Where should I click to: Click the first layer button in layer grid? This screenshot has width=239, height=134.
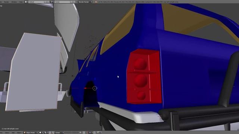(66, 132)
